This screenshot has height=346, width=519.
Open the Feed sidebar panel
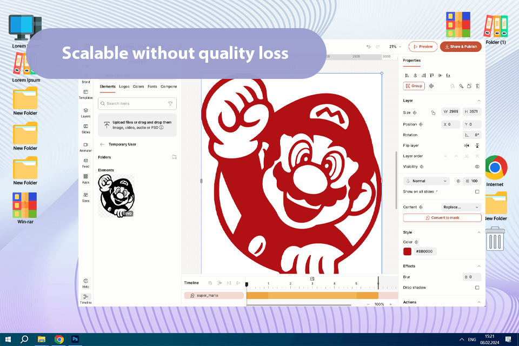pyautogui.click(x=86, y=163)
